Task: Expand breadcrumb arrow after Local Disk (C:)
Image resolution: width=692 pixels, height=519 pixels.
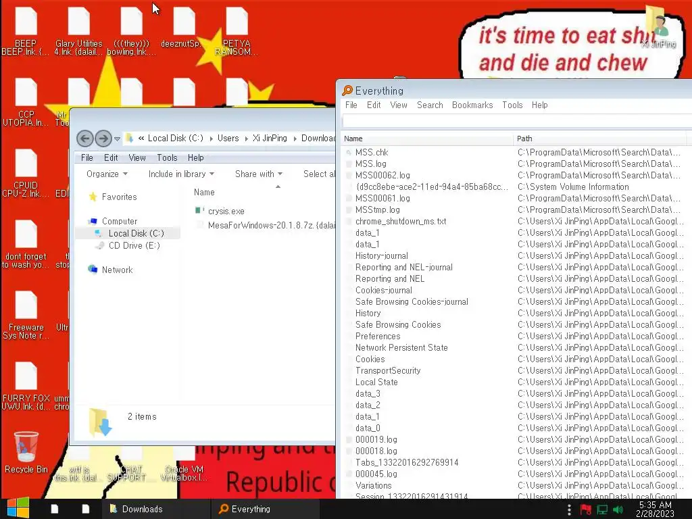Action: coord(211,139)
